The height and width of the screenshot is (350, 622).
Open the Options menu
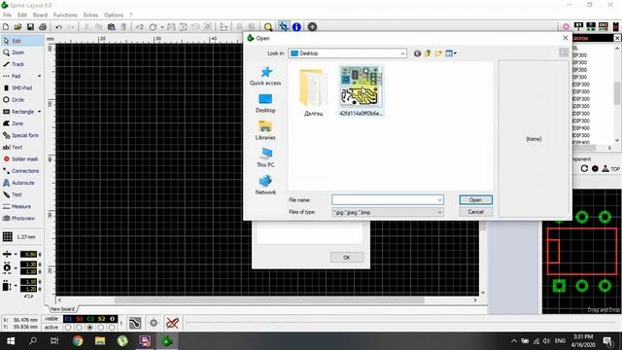click(x=114, y=15)
